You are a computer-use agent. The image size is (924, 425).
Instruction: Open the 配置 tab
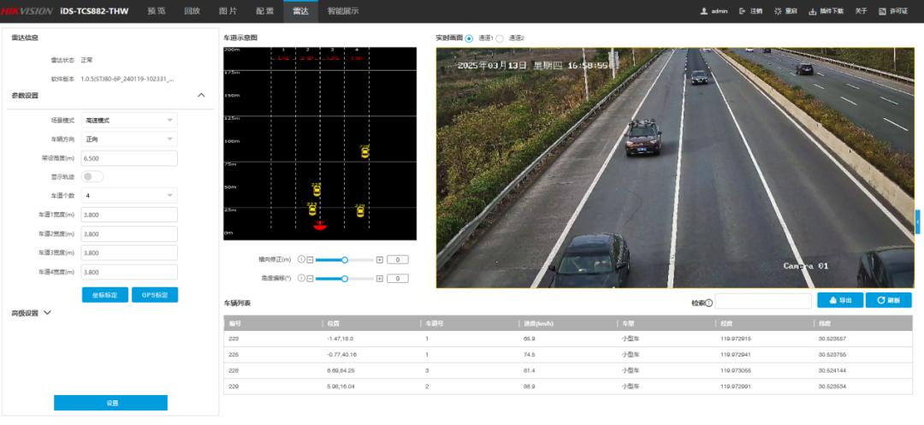[265, 11]
